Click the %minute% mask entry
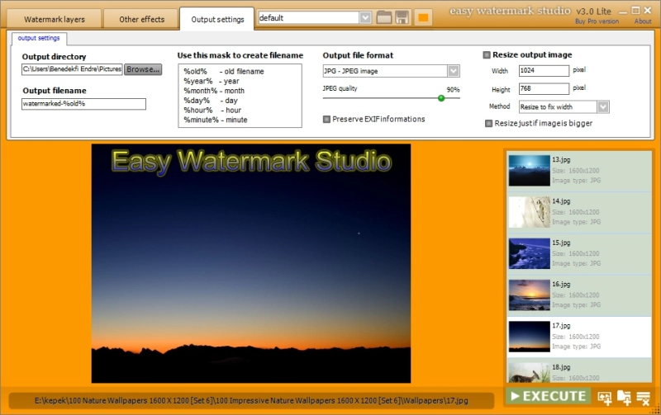This screenshot has height=415, width=661. pyautogui.click(x=216, y=120)
